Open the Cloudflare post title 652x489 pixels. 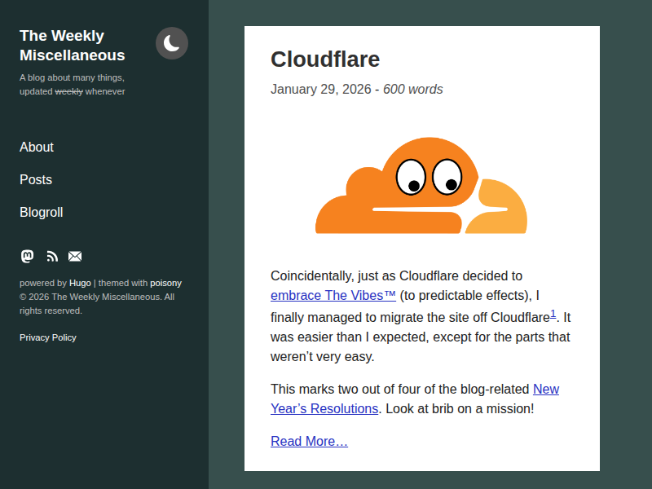[x=325, y=59]
